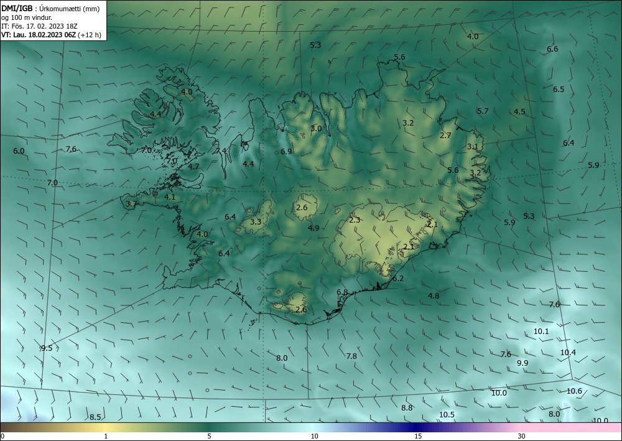Click the 'DMI/IGB : Úrkomumætti (mm)' title line
Viewport: 622px width, 441px height.
tap(50, 9)
